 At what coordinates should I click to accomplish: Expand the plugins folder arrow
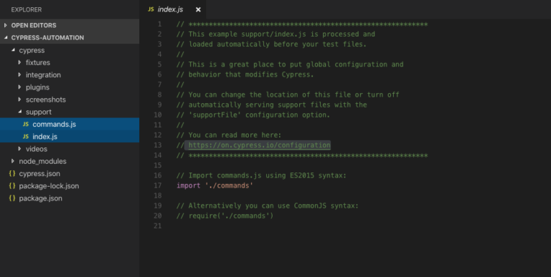(x=19, y=87)
